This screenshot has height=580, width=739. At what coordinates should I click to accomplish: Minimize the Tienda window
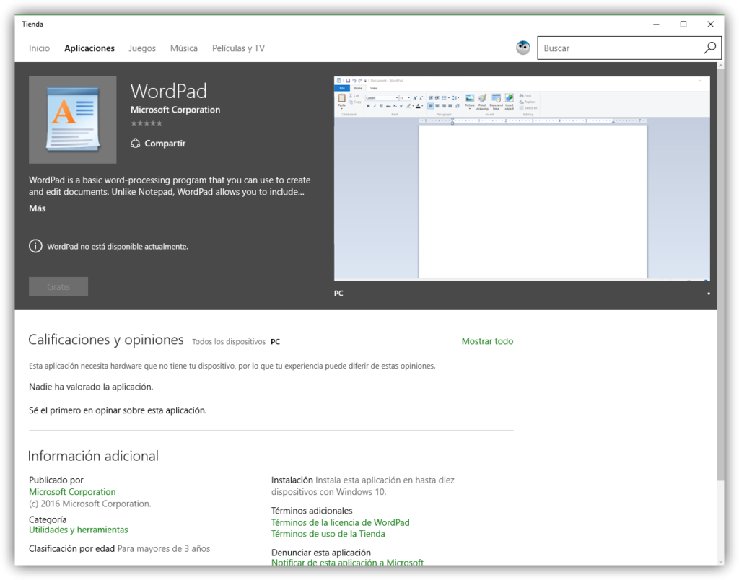click(656, 24)
